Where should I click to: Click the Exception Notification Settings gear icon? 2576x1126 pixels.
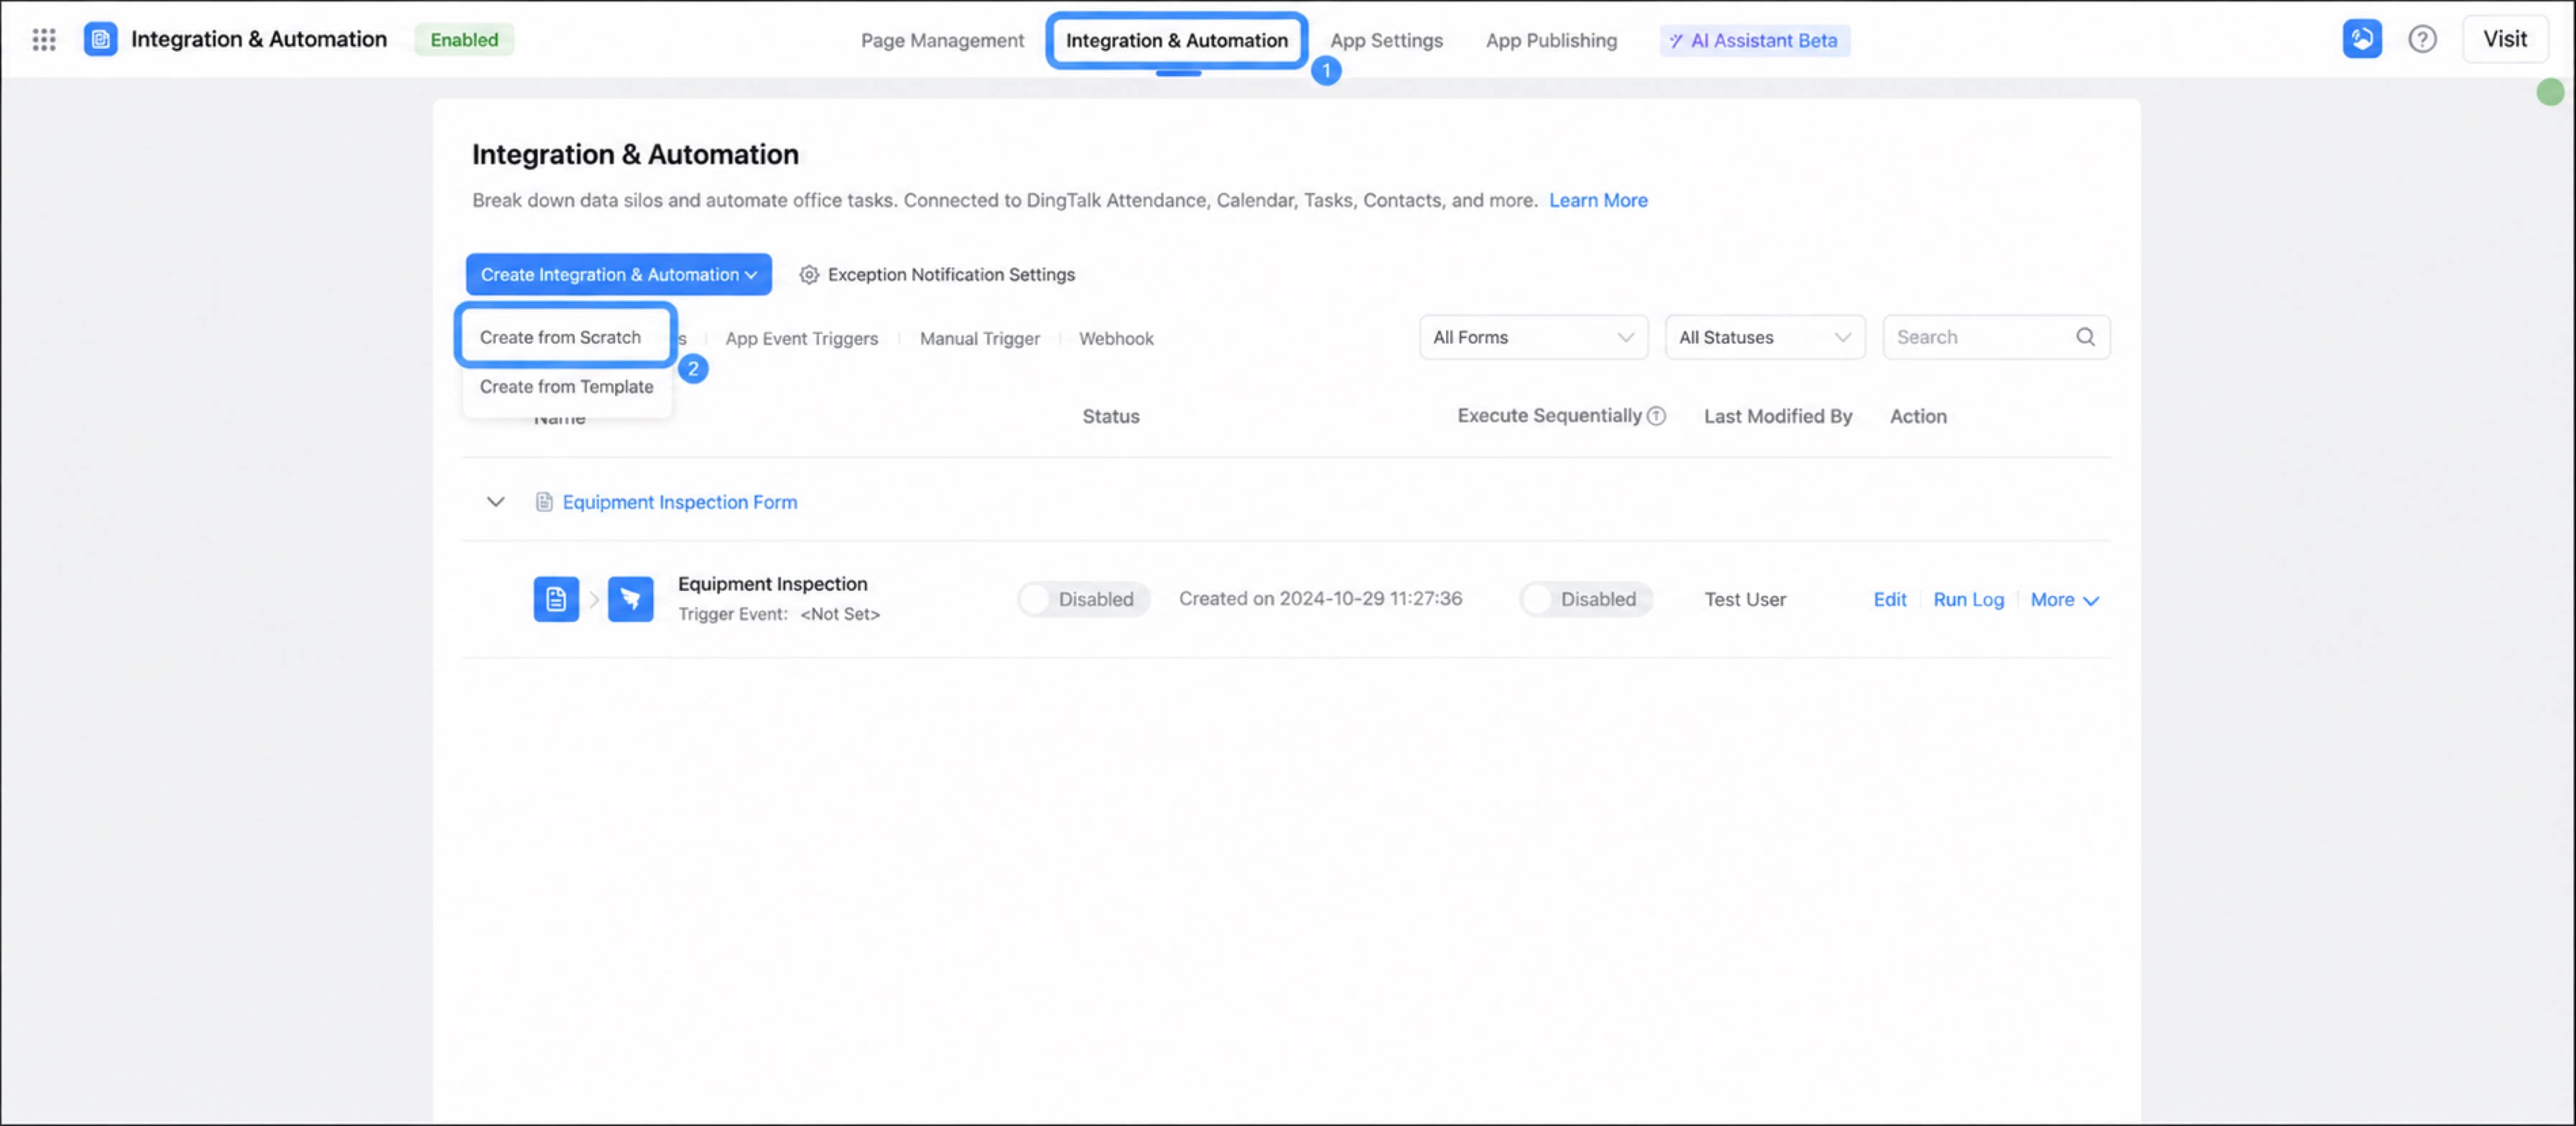808,274
